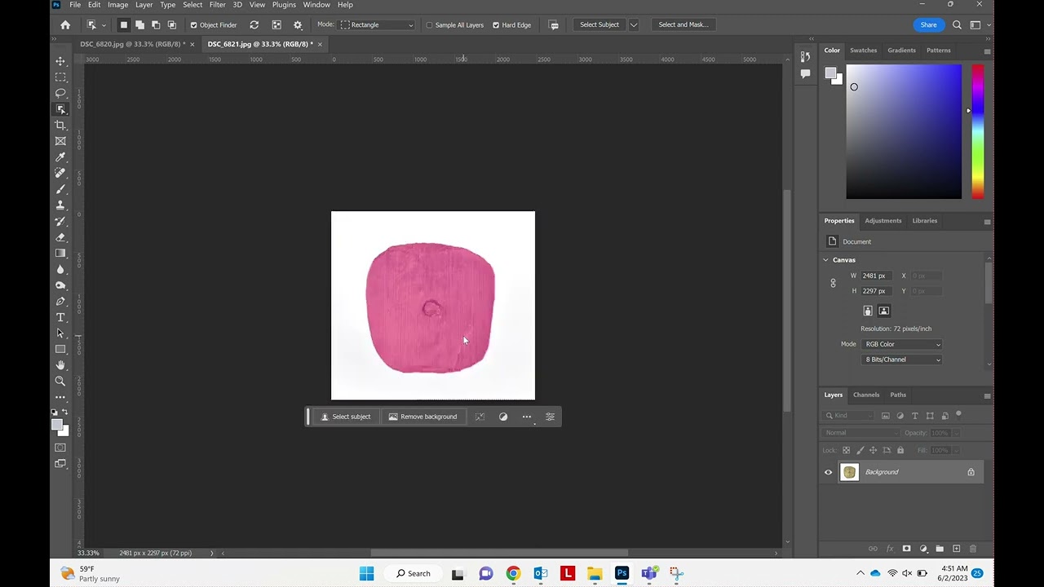
Task: Select the Rectangle shape tool
Action: [60, 349]
